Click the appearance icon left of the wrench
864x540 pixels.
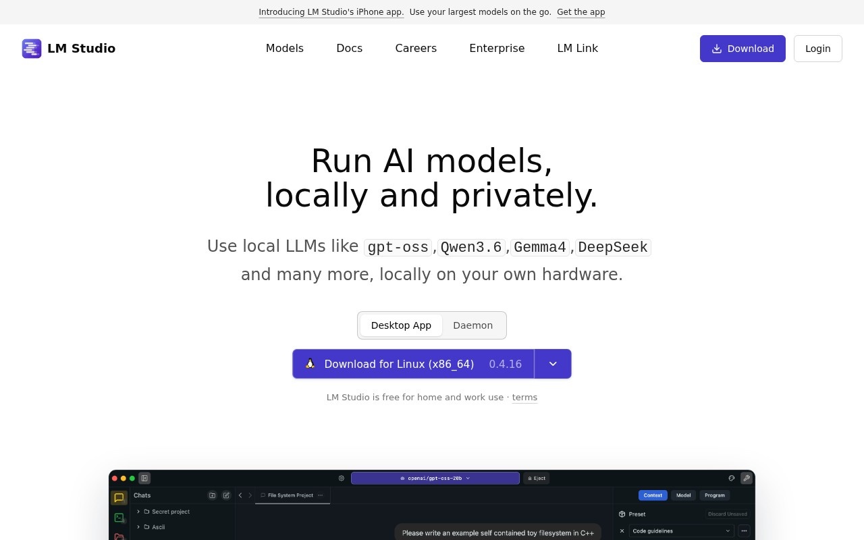click(x=732, y=479)
